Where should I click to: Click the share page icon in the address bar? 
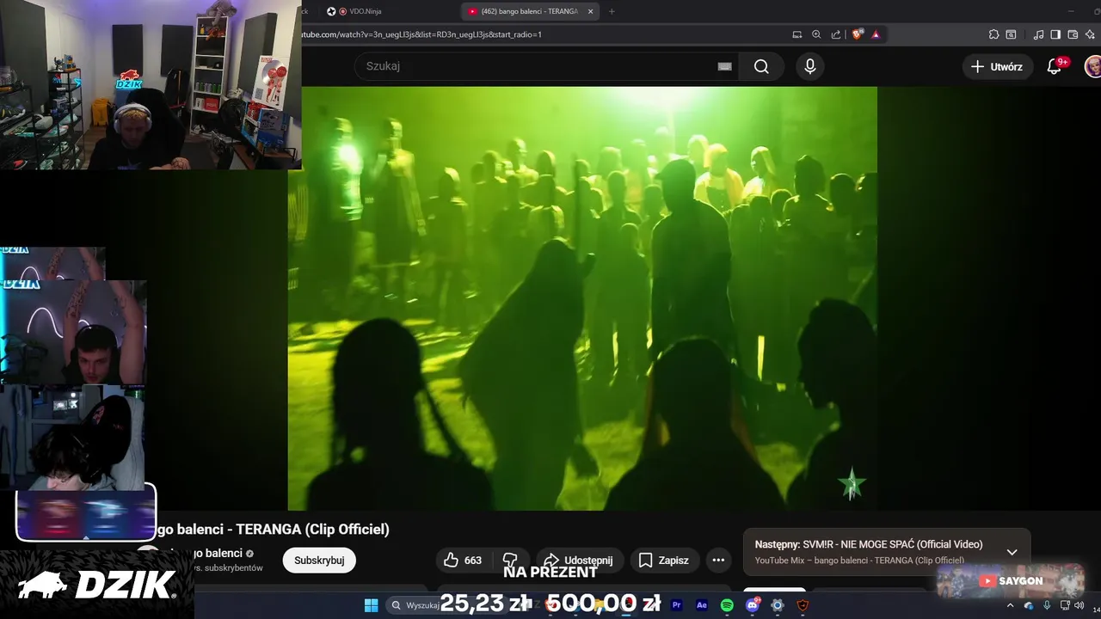coord(835,34)
